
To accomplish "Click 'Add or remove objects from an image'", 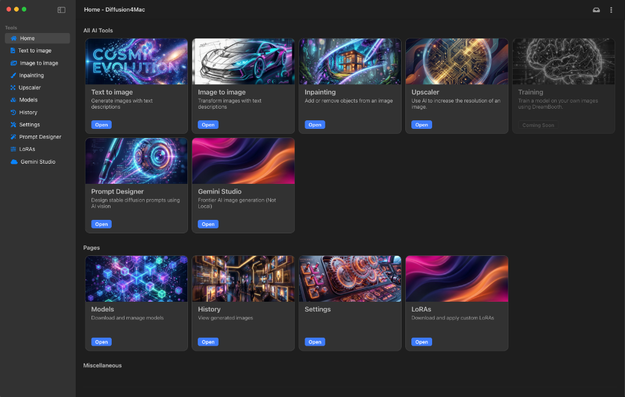I will [x=349, y=101].
